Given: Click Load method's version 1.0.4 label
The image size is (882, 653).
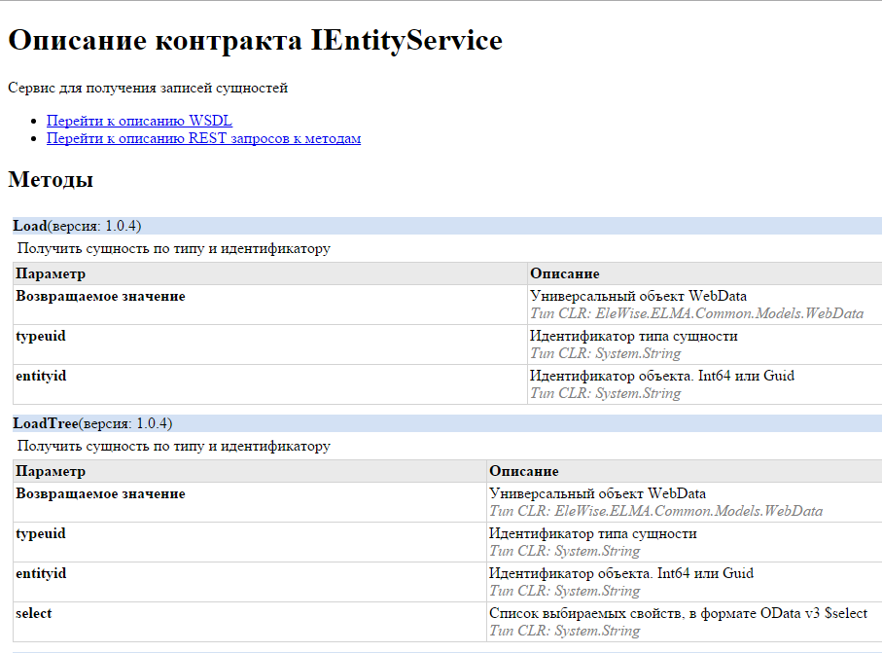Looking at the screenshot, I should coord(95,226).
